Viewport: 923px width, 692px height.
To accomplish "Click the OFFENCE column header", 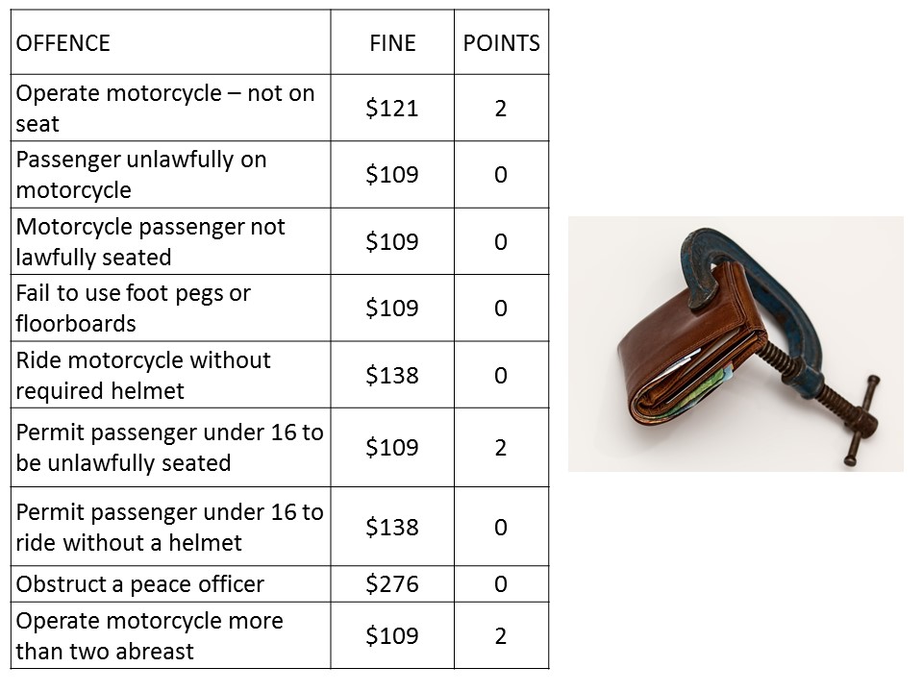I will pos(63,43).
